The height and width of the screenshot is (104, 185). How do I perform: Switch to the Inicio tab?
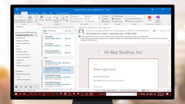tap(24, 13)
